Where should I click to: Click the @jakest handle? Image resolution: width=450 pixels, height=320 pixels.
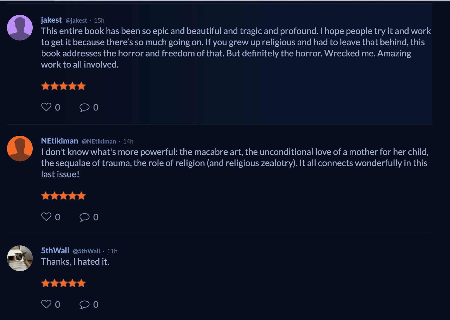coord(76,21)
